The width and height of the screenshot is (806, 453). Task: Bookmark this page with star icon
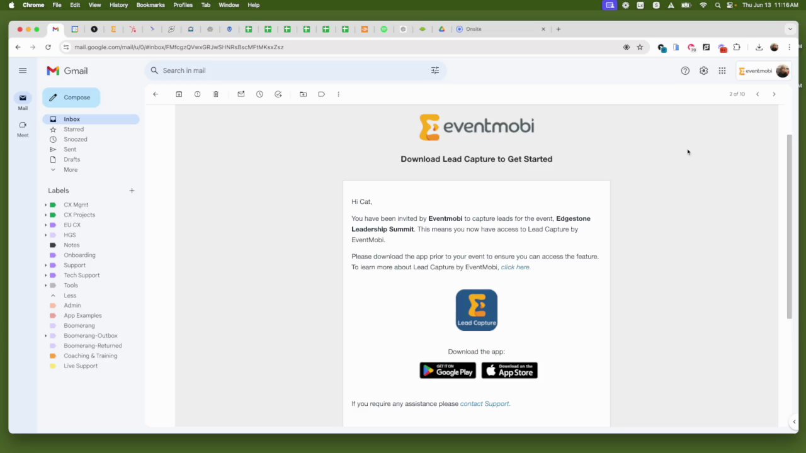[640, 47]
